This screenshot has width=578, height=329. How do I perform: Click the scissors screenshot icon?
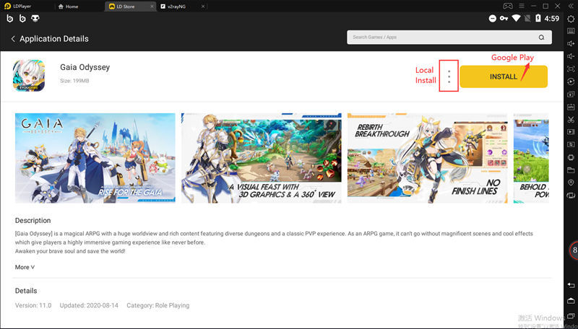(x=571, y=120)
